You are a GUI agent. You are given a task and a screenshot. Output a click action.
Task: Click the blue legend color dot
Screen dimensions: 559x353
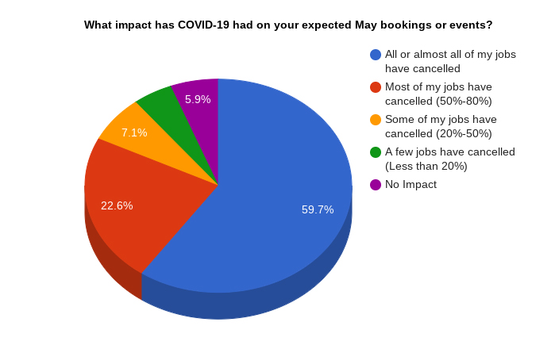[376, 55]
